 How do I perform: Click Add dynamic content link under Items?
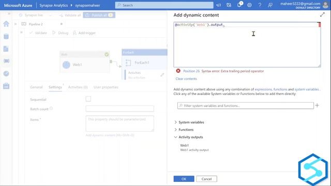tap(110, 135)
